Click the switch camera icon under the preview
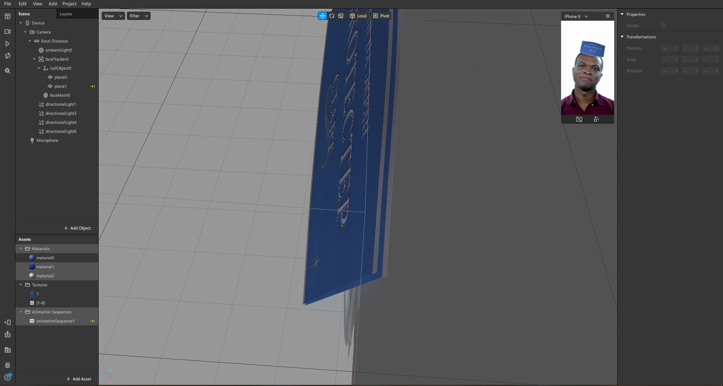 pos(579,119)
